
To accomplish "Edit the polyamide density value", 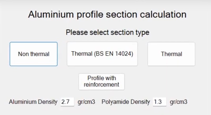I will pos(159,102).
